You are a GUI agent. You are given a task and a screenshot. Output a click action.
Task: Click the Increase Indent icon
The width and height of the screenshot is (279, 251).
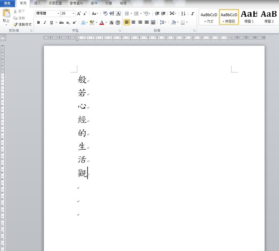163,14
